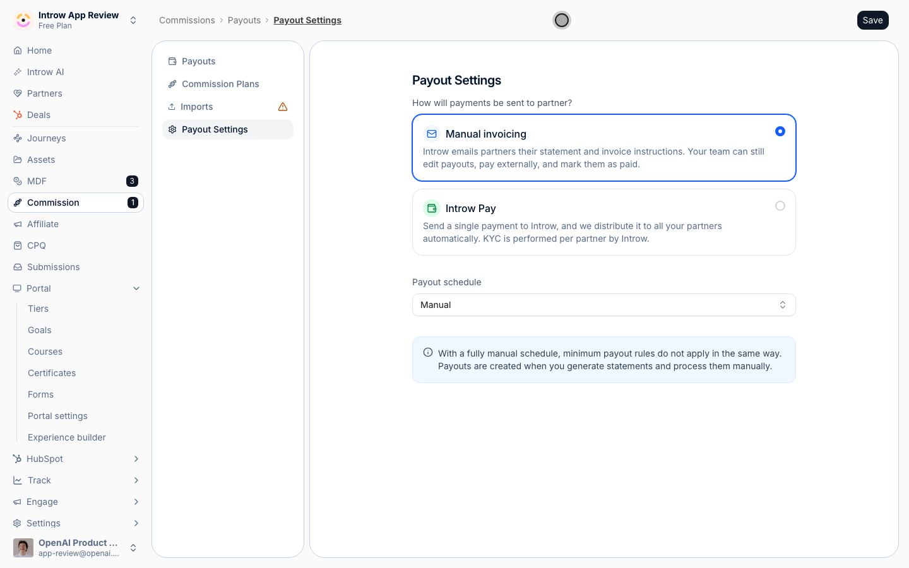Select Payout Settings in the subnav
909x568 pixels.
pyautogui.click(x=228, y=129)
